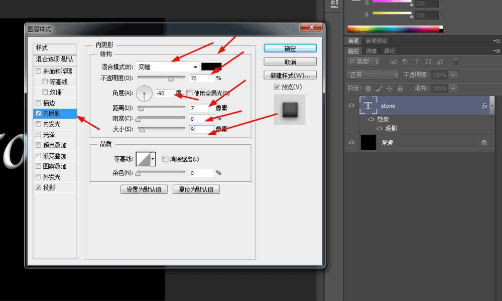Click the fx icon on the stone layer
Image resolution: width=502 pixels, height=301 pixels.
[484, 106]
